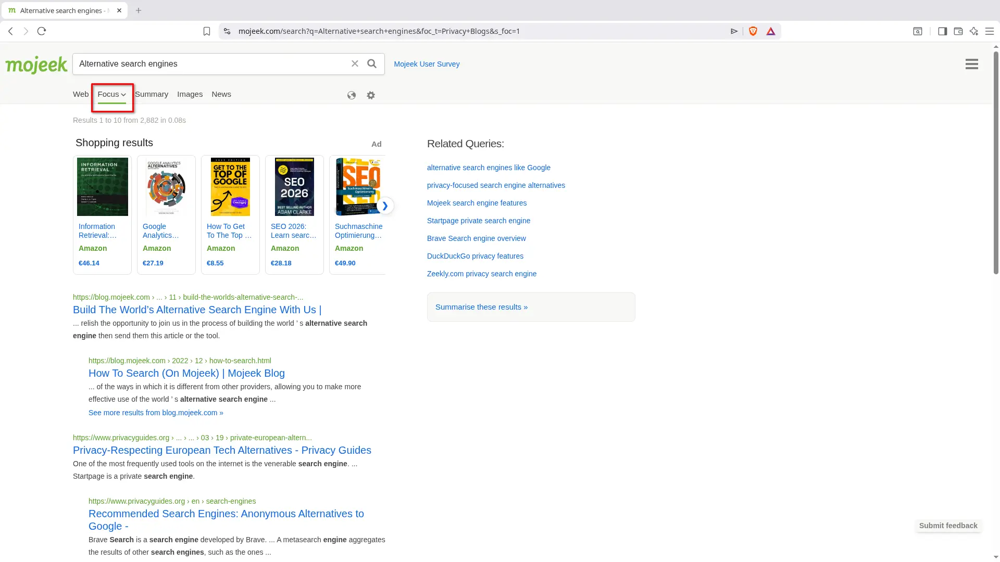Image resolution: width=1000 pixels, height=562 pixels.
Task: Switch to the Web tab
Action: tap(81, 94)
